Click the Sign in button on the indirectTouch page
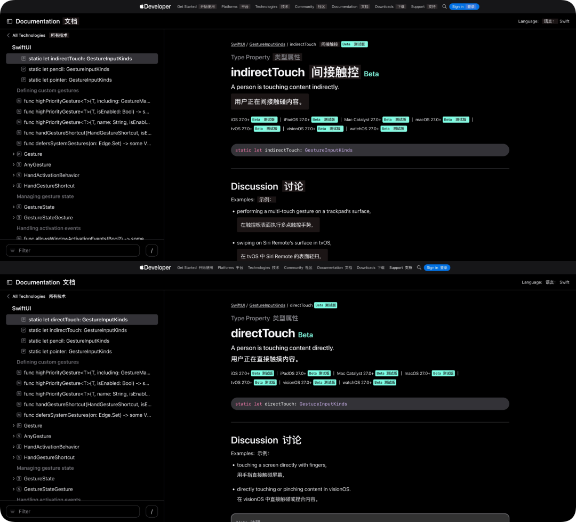Screen dimensions: 576x522 click(x=464, y=6)
